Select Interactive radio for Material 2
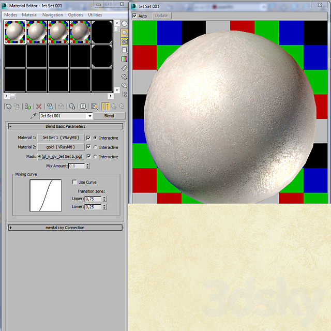 tap(95, 147)
